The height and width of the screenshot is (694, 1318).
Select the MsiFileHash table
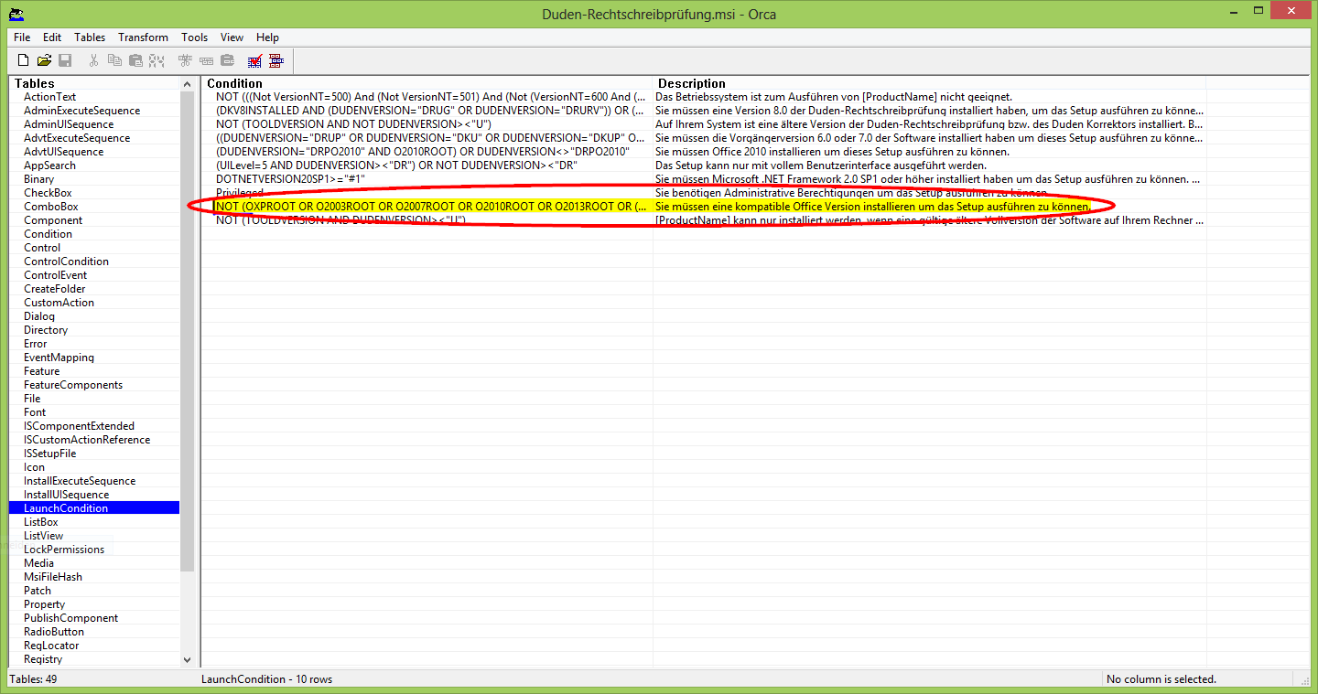coord(53,577)
